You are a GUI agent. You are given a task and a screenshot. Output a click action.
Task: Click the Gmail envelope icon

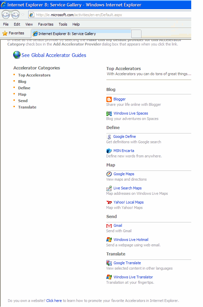coord(109,226)
